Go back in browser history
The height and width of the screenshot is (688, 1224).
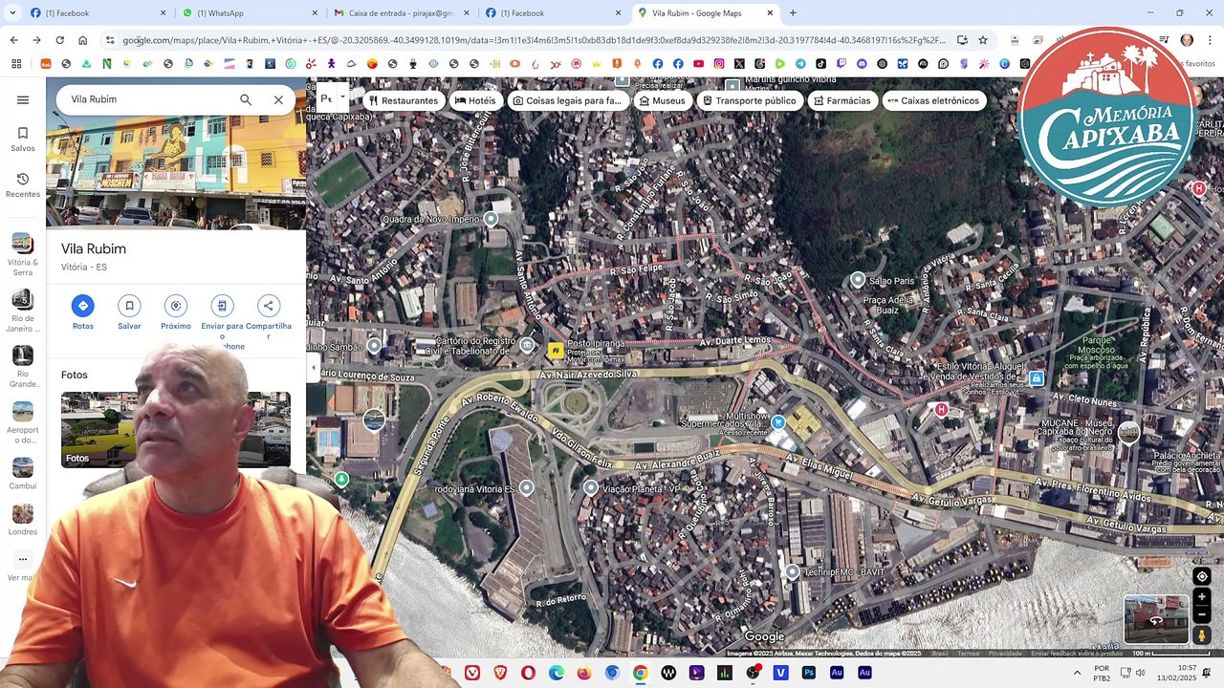pyautogui.click(x=13, y=40)
